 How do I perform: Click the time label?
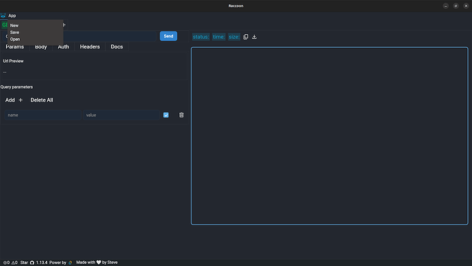point(218,37)
